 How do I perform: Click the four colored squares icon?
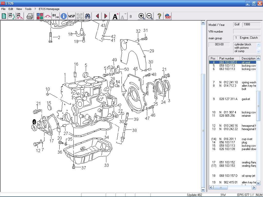40,16
